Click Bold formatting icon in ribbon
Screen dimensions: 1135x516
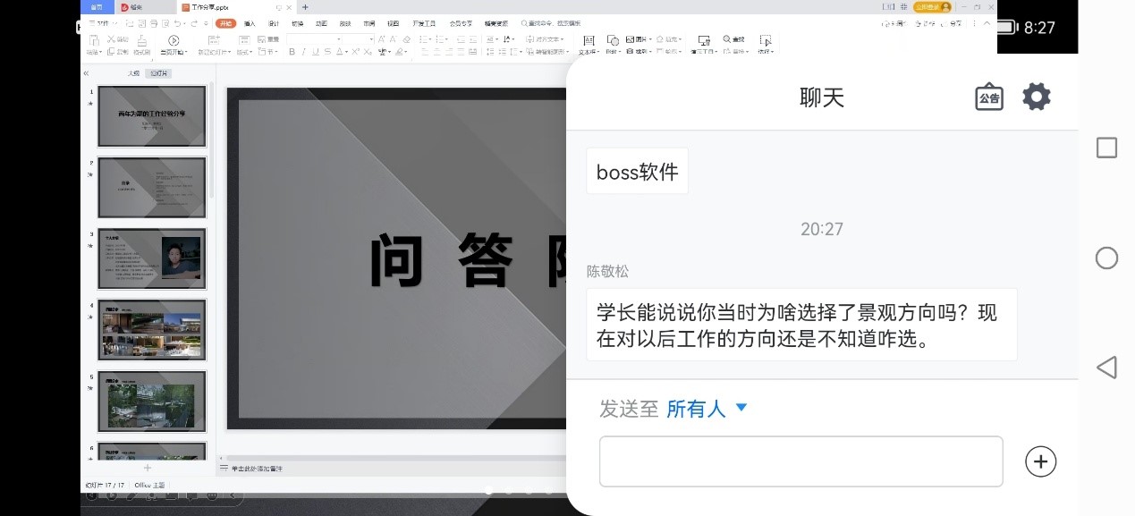click(292, 52)
